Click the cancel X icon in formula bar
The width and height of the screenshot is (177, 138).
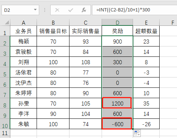tap(57, 10)
